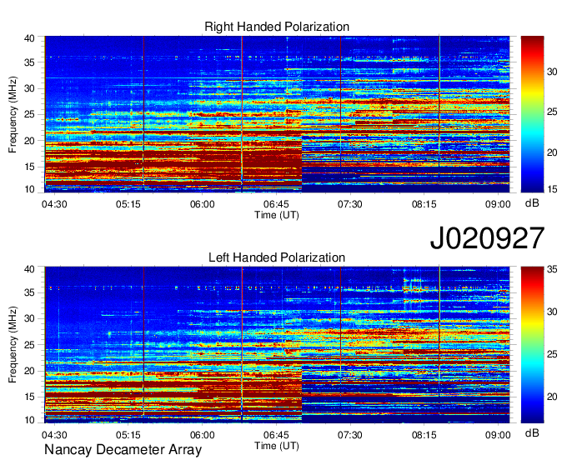567x460 pixels.
Task: Click the 25 MHz tick on Left Handed plot
Action: coord(29,345)
